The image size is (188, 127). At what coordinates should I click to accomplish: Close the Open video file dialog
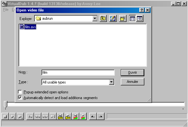148,10
